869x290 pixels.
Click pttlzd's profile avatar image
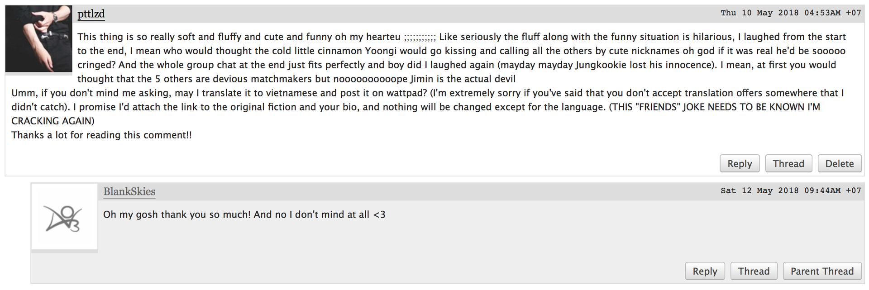point(38,38)
